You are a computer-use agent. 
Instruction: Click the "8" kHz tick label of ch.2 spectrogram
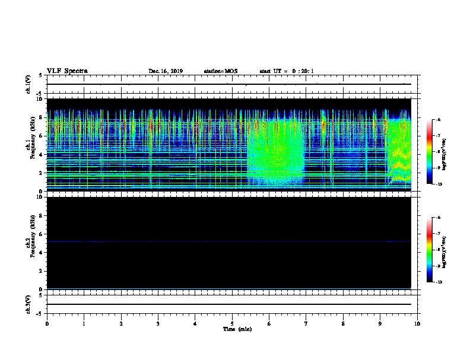[x=41, y=216]
